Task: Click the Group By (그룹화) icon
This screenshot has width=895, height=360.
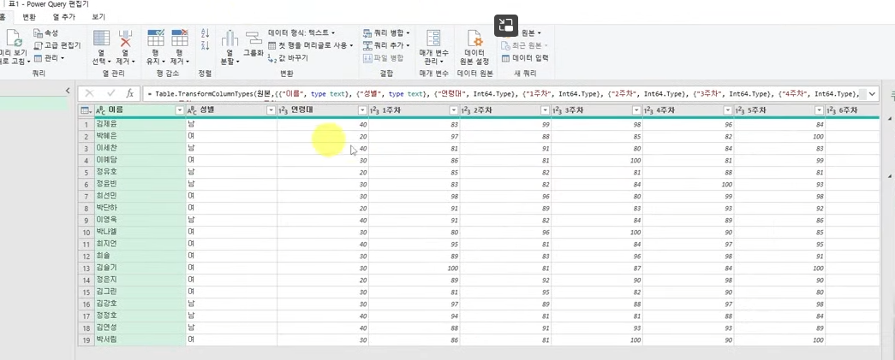Action: tap(253, 38)
